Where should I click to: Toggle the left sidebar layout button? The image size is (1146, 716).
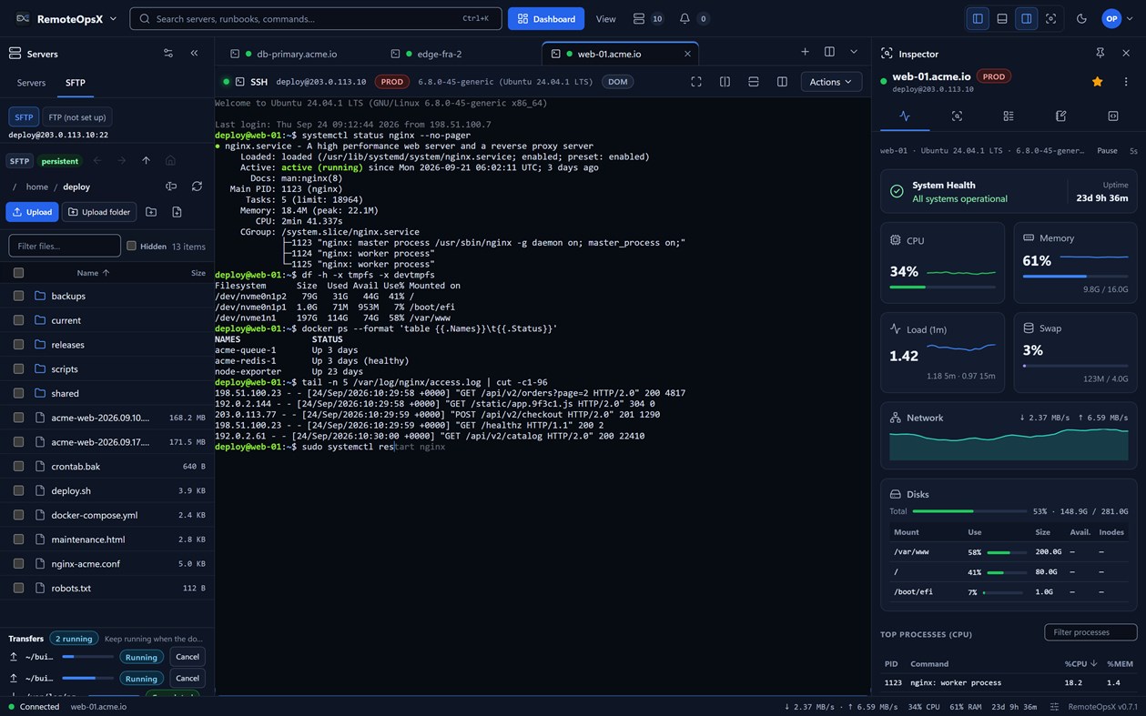click(x=978, y=18)
